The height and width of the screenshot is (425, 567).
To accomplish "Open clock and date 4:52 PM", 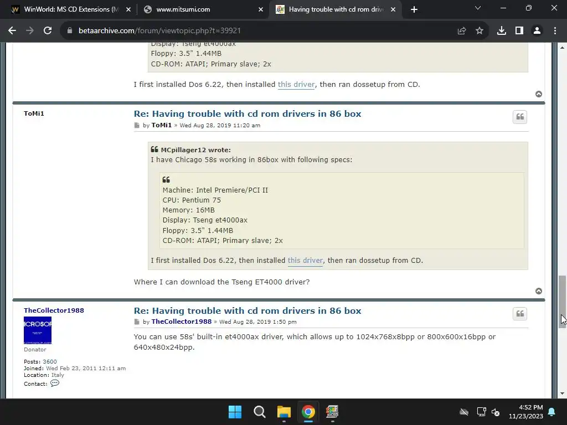I will pos(526,412).
